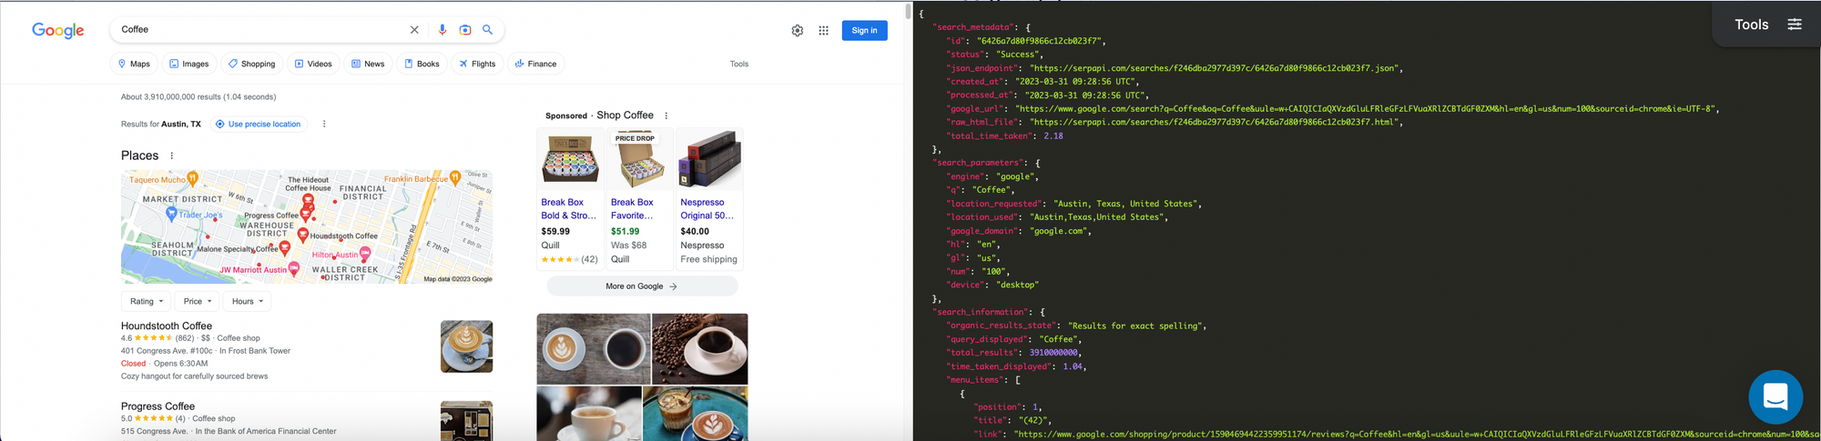Click the Franklin Barbecue map marker
Screen dimensions: 1821x441
click(455, 178)
